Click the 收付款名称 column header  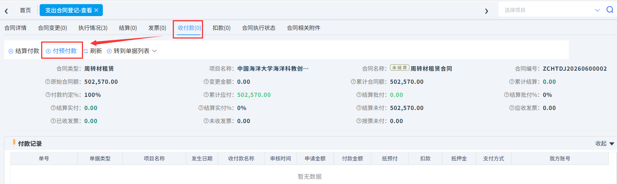[x=241, y=159]
